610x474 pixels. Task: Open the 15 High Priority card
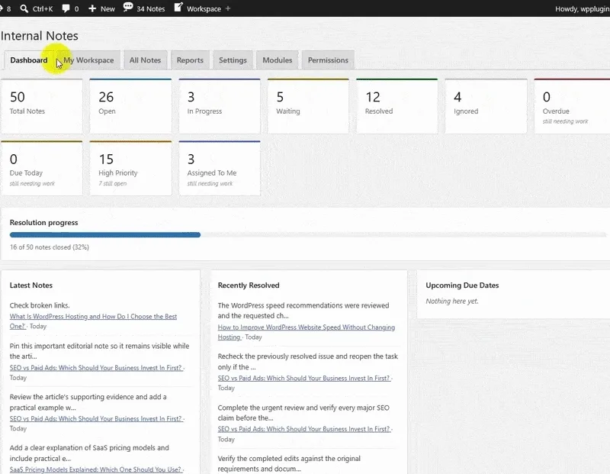click(x=130, y=168)
